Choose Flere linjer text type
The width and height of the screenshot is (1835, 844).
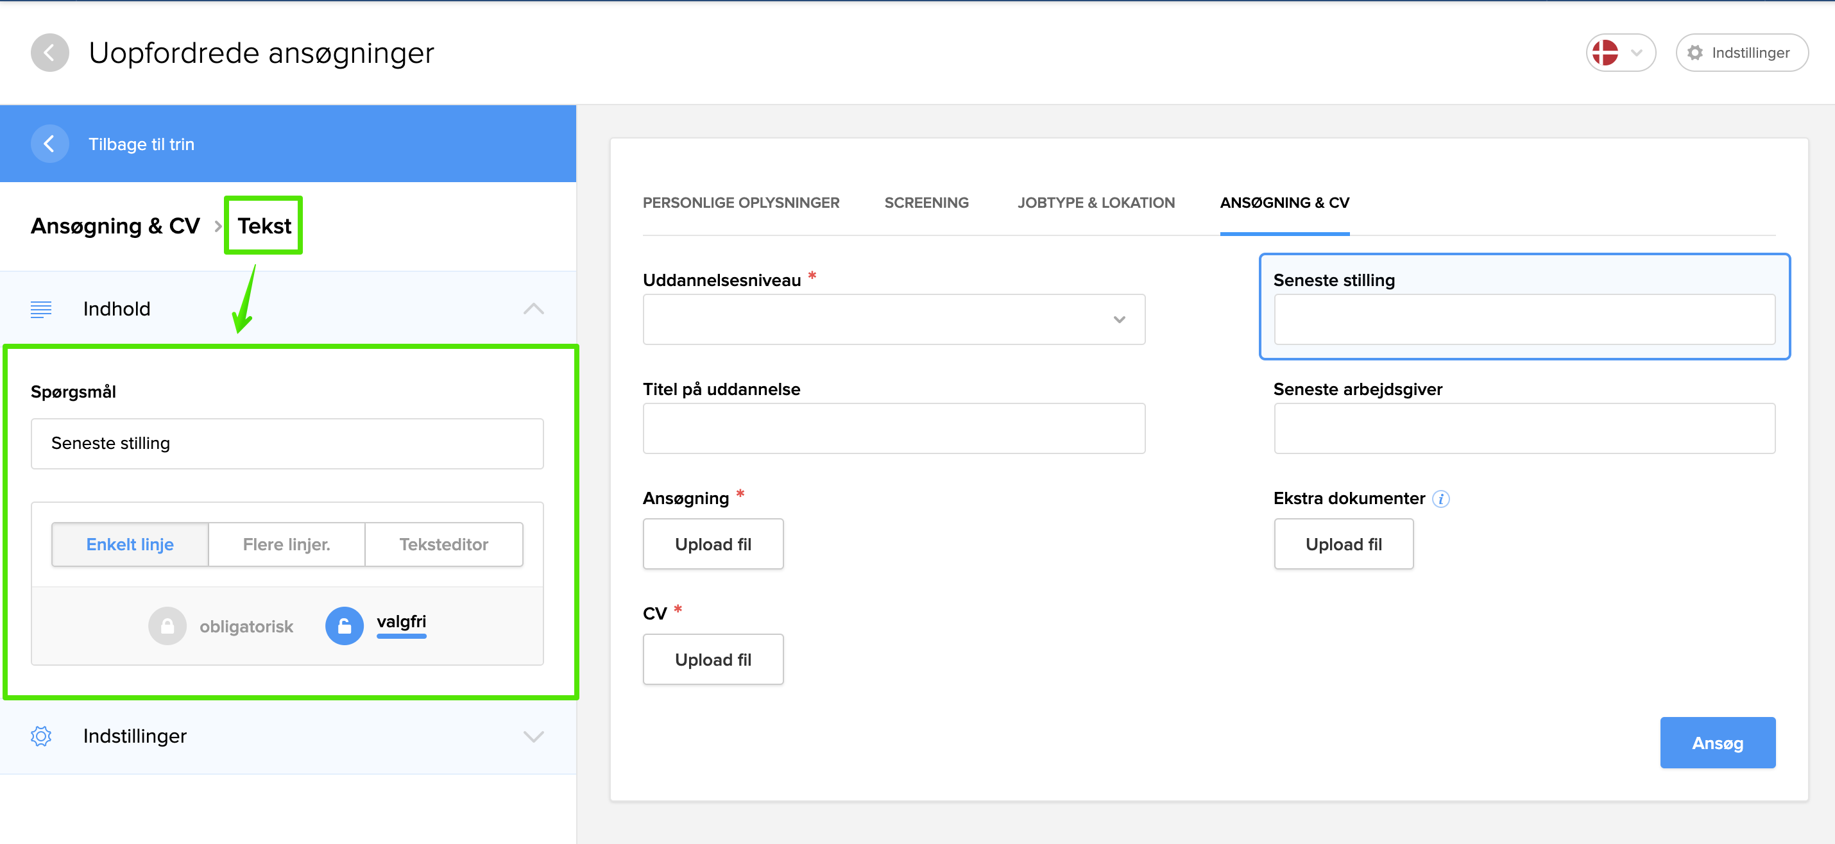[x=286, y=544]
